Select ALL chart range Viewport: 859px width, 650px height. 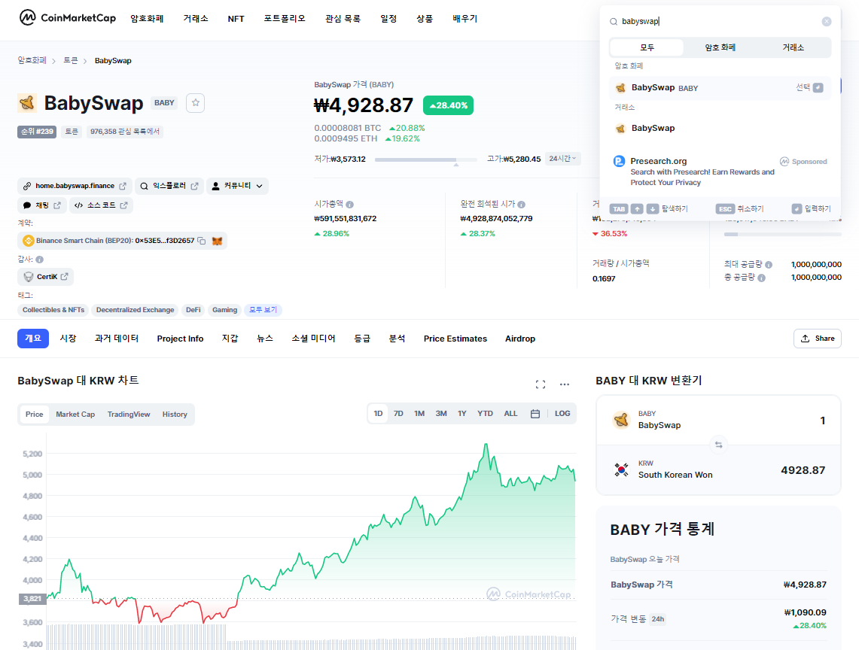(x=510, y=414)
